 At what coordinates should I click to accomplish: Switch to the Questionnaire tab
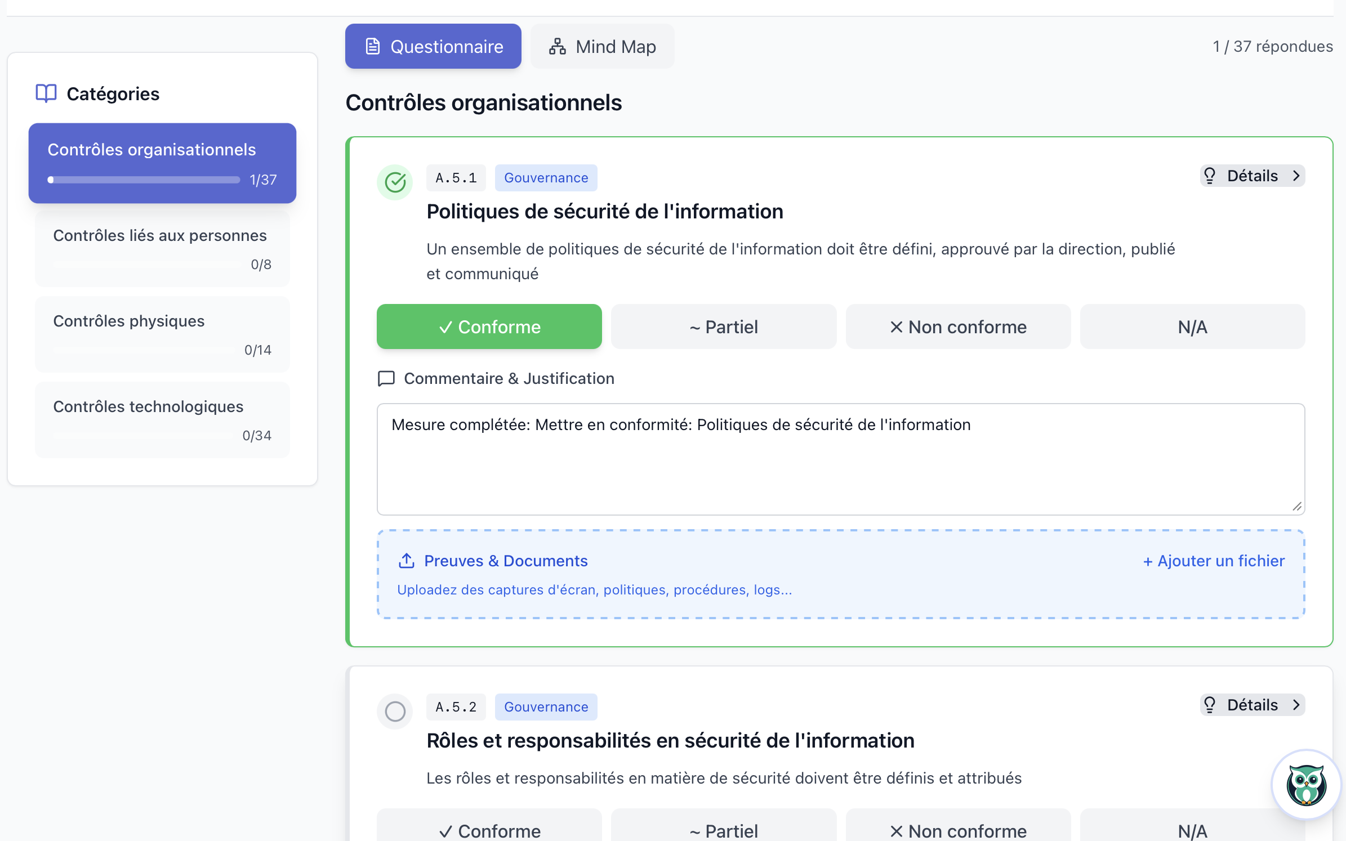[433, 46]
